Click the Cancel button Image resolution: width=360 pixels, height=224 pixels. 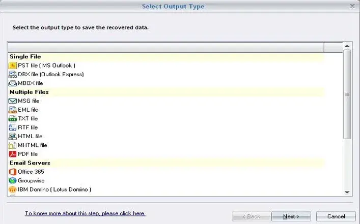coord(336,216)
